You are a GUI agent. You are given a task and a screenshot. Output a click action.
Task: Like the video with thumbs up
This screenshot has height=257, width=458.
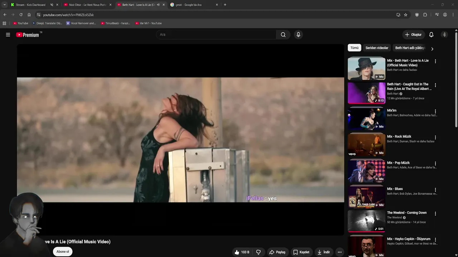242,252
